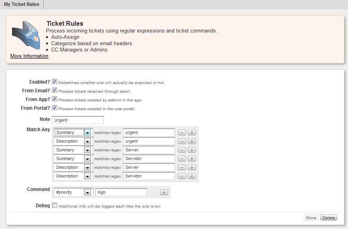Image resolution: width=348 pixels, height=229 pixels.
Task: Disable the Enabled checkbox
Action: (x=54, y=81)
